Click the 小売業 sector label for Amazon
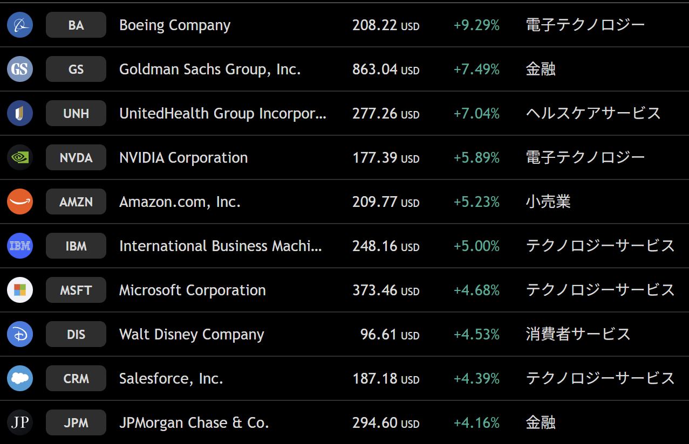The height and width of the screenshot is (444, 689). [548, 202]
